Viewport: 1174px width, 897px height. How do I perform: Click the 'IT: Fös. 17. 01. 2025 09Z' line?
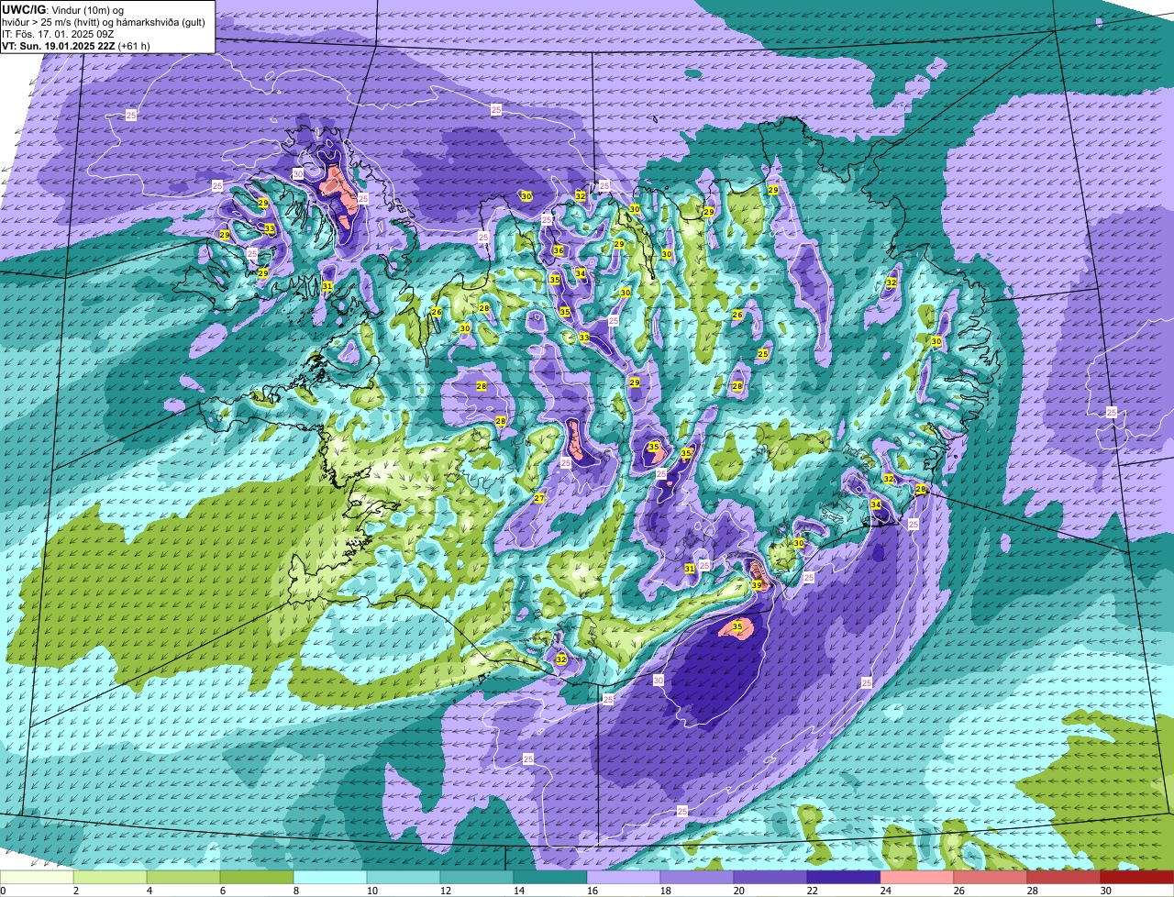58,34
